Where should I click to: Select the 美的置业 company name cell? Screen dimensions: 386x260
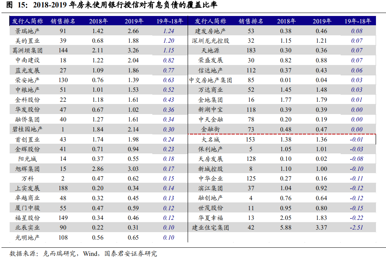tap(27, 40)
